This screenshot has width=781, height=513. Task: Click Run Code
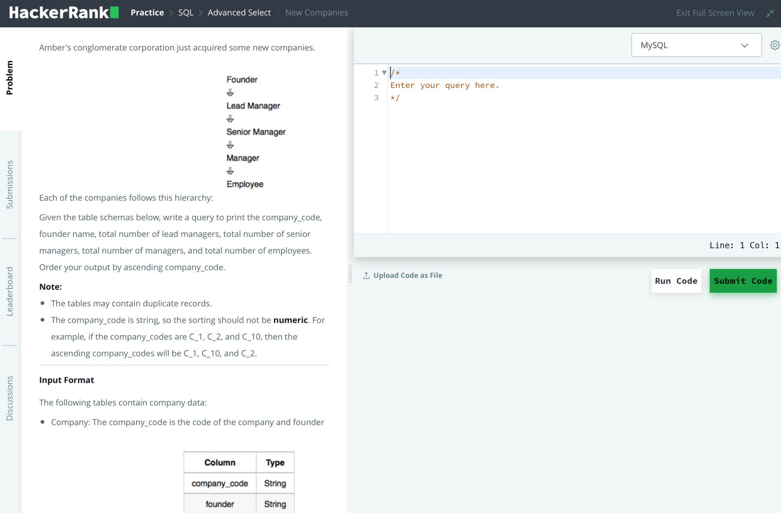point(676,280)
